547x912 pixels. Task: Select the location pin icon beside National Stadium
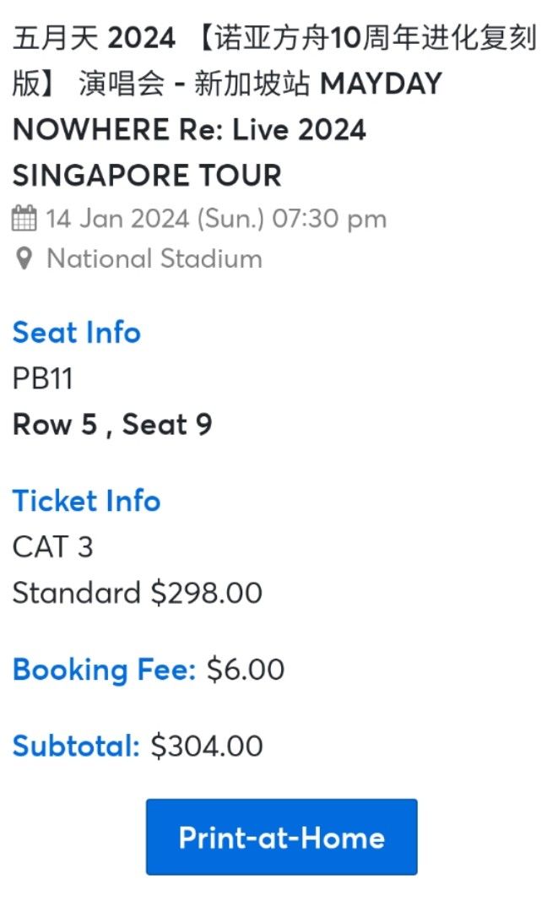(23, 259)
